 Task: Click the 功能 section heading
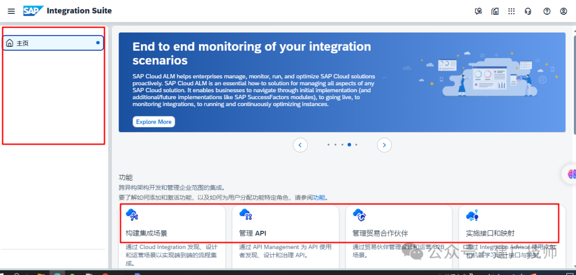click(x=125, y=177)
